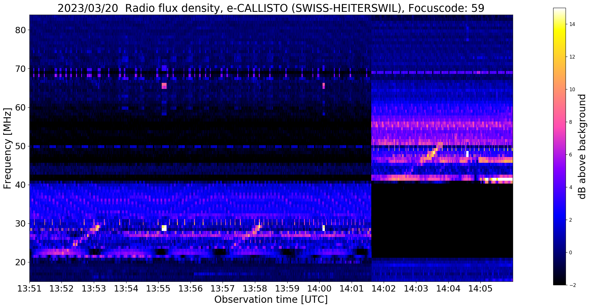The image size is (591, 308).
Task: Click the colorbar tick label 12
Action: tap(571, 57)
